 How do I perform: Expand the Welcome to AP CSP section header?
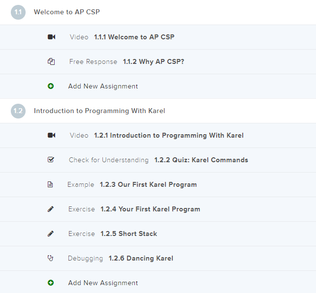pyautogui.click(x=66, y=12)
